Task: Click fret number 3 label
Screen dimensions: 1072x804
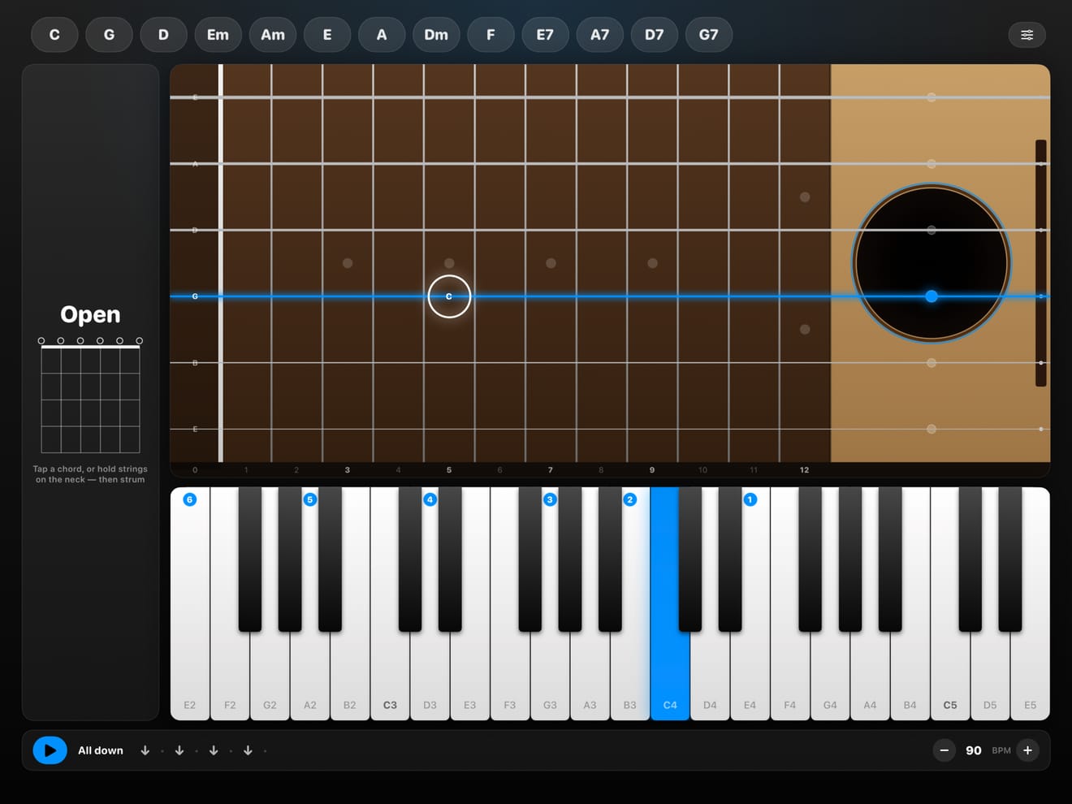Action: (348, 470)
